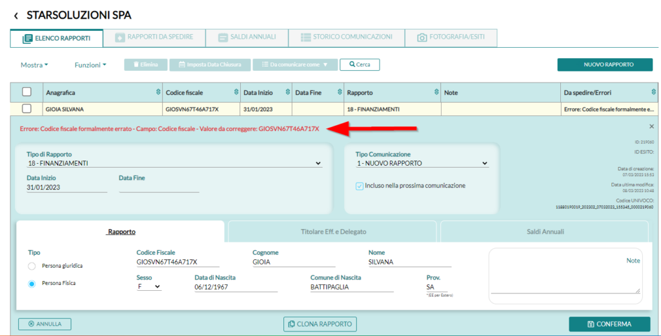Screen dimensions: 661x336
Task: Open the Tipo Comunicazione dropdown
Action: (x=422, y=163)
